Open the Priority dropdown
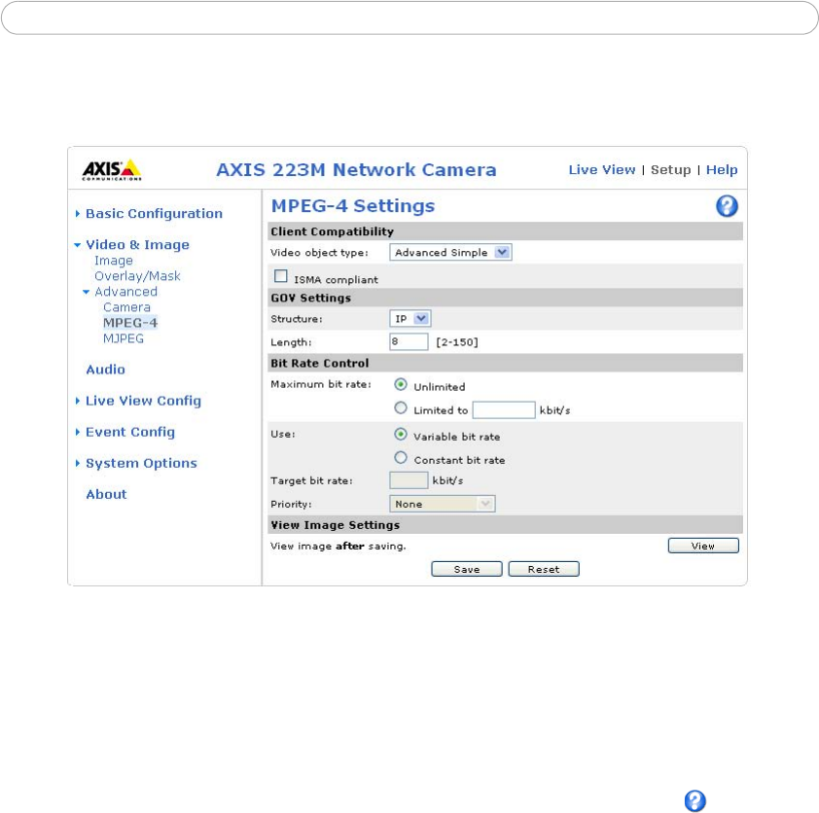Viewport: 819px width, 813px height. (442, 504)
